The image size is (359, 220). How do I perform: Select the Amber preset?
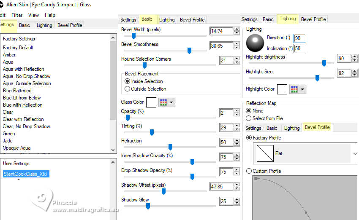(x=9, y=55)
